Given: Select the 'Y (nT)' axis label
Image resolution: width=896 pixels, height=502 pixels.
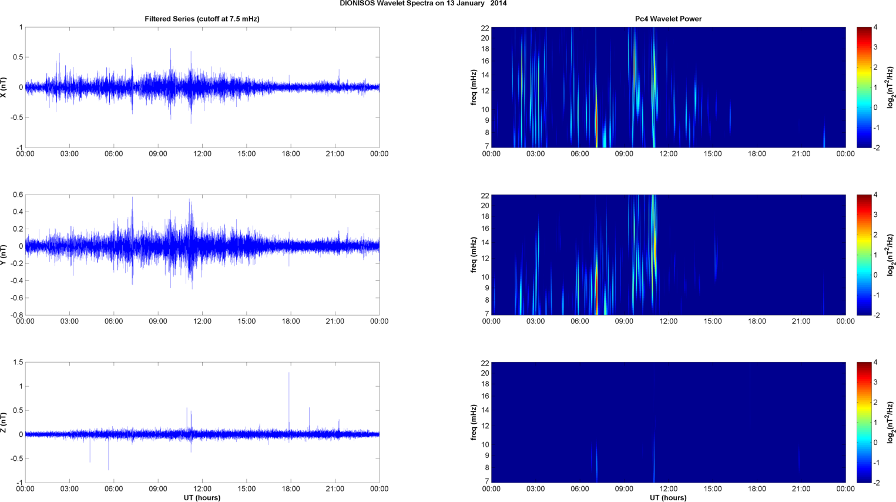Looking at the screenshot, I should tap(4, 255).
